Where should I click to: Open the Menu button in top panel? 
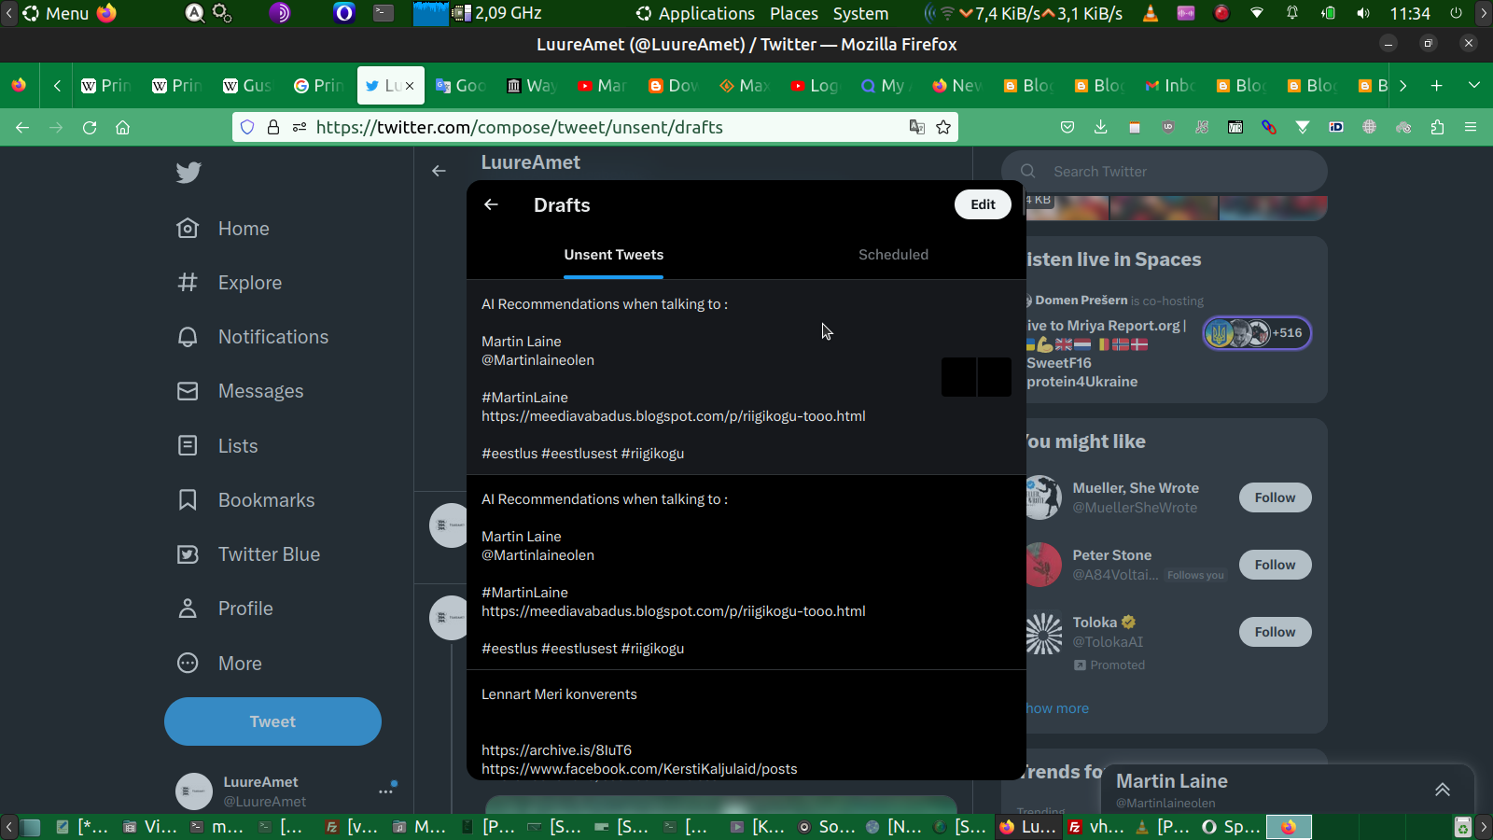click(56, 13)
